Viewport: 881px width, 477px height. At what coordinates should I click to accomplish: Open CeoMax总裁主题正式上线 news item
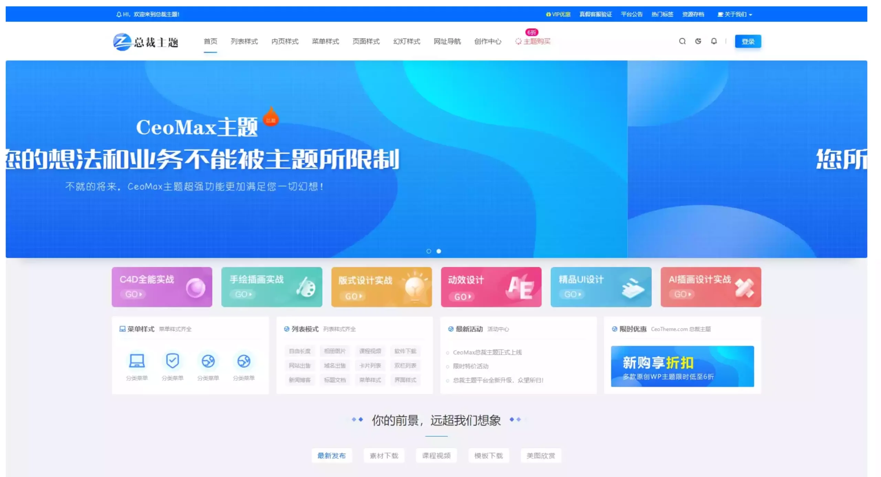coord(487,352)
